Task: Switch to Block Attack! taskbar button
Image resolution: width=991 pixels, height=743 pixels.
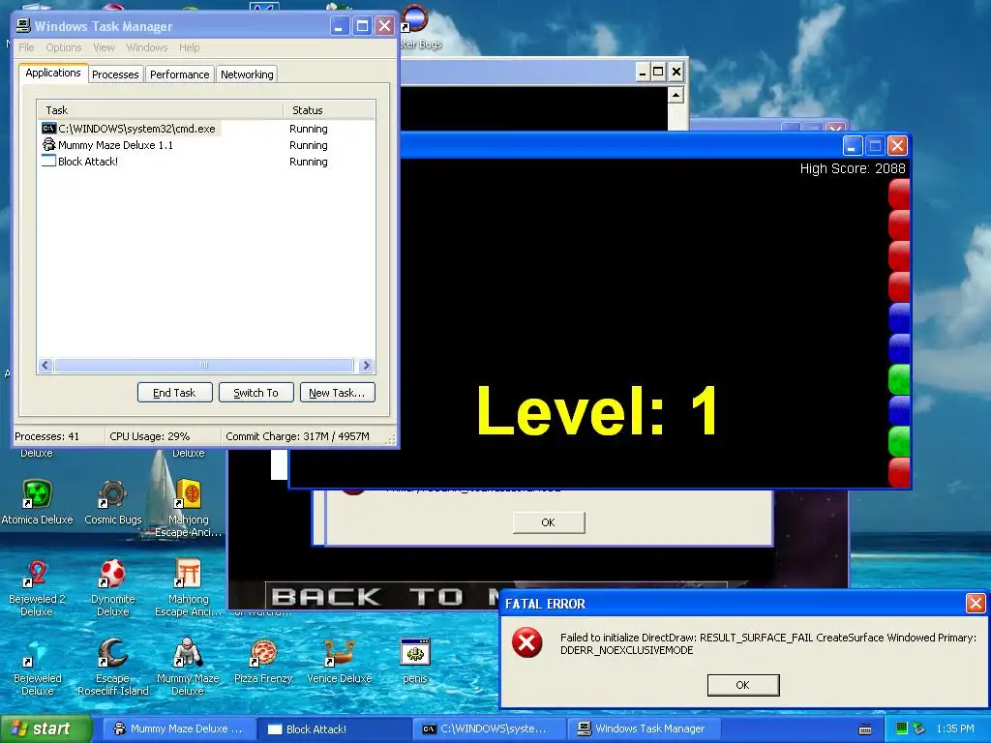Action: (x=334, y=728)
